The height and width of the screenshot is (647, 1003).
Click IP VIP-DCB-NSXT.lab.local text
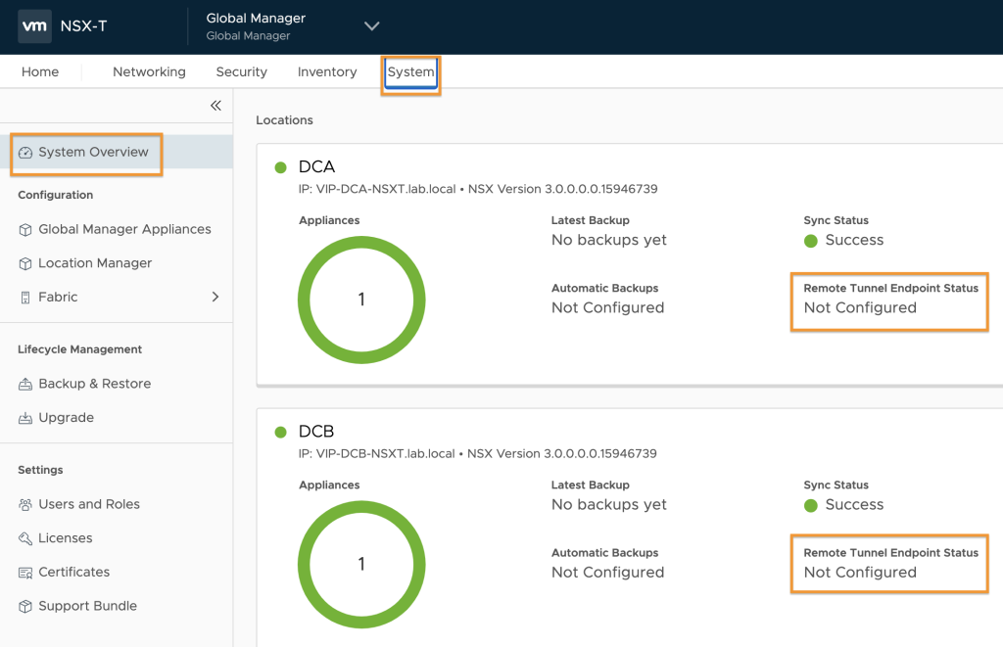(377, 454)
